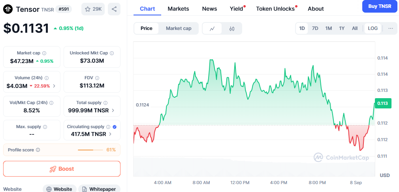The width and height of the screenshot is (399, 192).
Task: Select 1Y time range
Action: 342,28
